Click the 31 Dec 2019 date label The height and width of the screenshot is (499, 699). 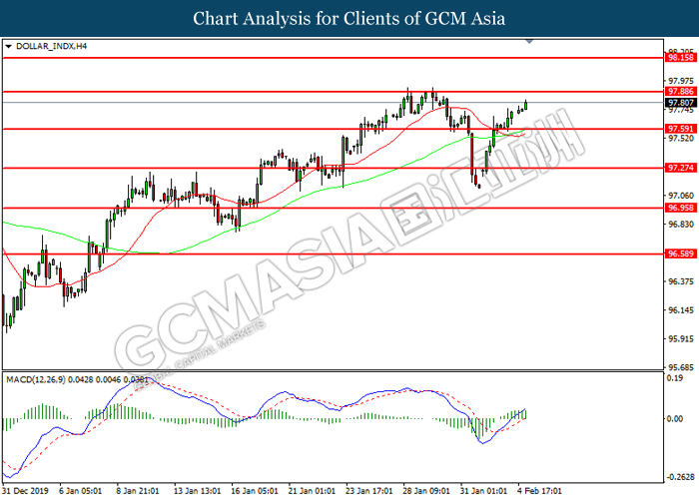click(x=25, y=491)
